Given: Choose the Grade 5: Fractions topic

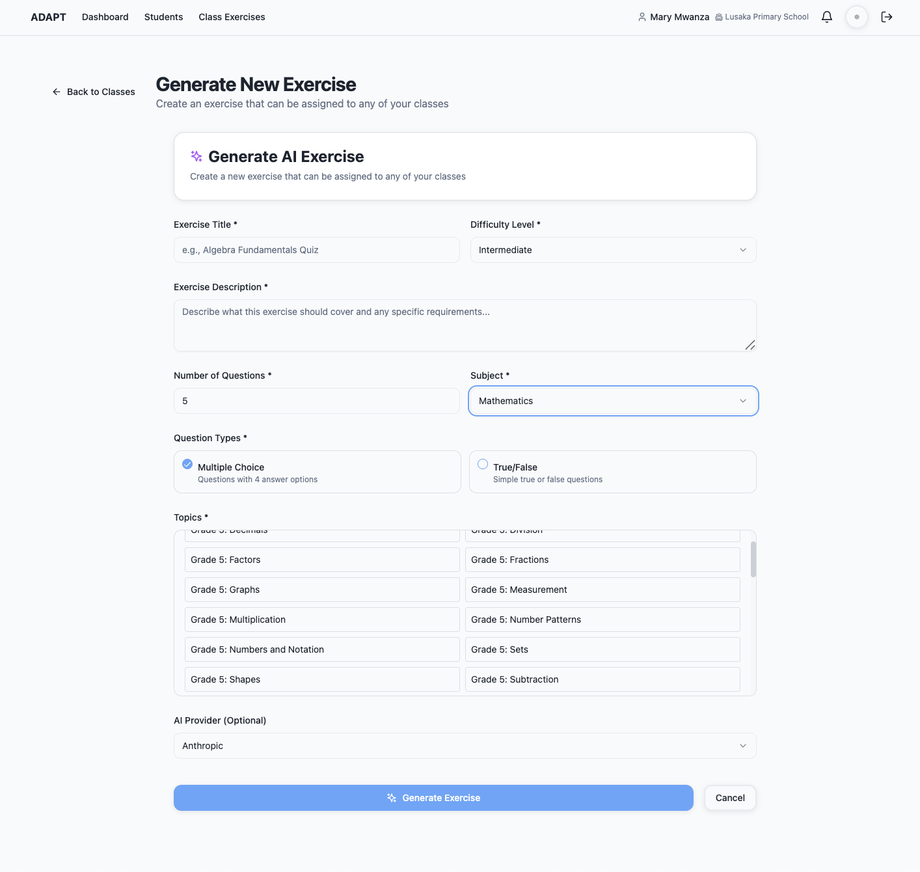Looking at the screenshot, I should point(602,560).
